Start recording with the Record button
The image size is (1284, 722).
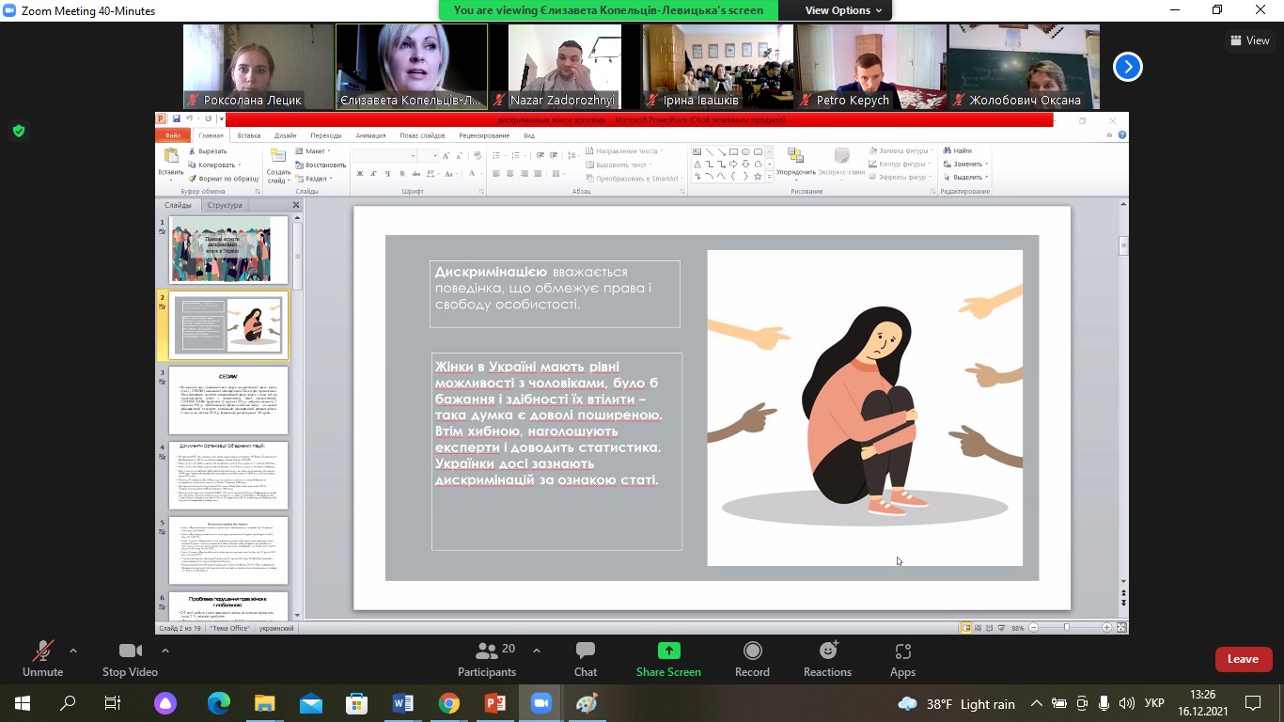[752, 658]
